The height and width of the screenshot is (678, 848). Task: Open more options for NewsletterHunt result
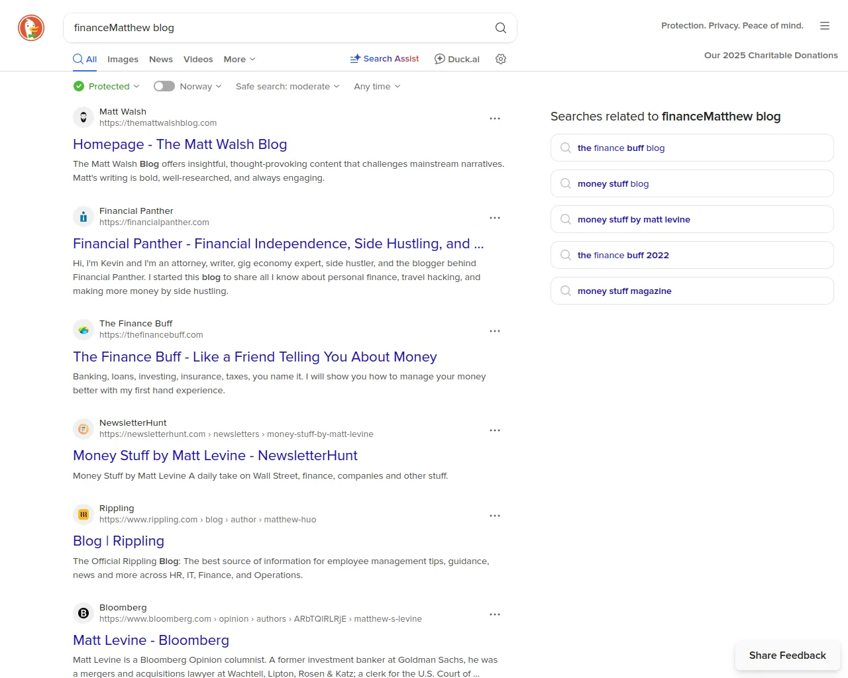(x=495, y=430)
